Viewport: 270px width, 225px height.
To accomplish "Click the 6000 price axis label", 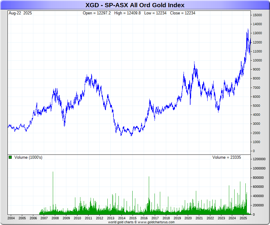I will tap(256, 97).
